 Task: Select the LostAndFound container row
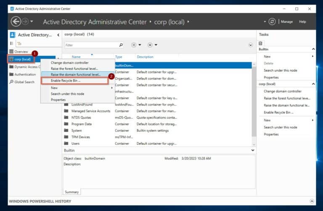click(157, 104)
